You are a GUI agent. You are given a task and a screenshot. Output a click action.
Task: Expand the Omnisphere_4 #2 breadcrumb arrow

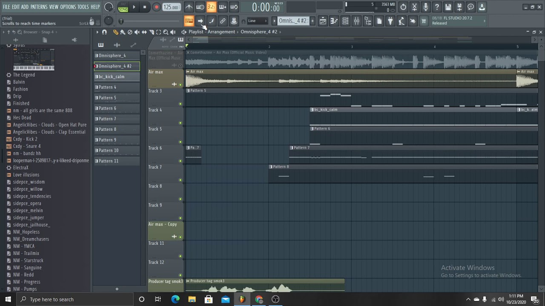pos(279,32)
